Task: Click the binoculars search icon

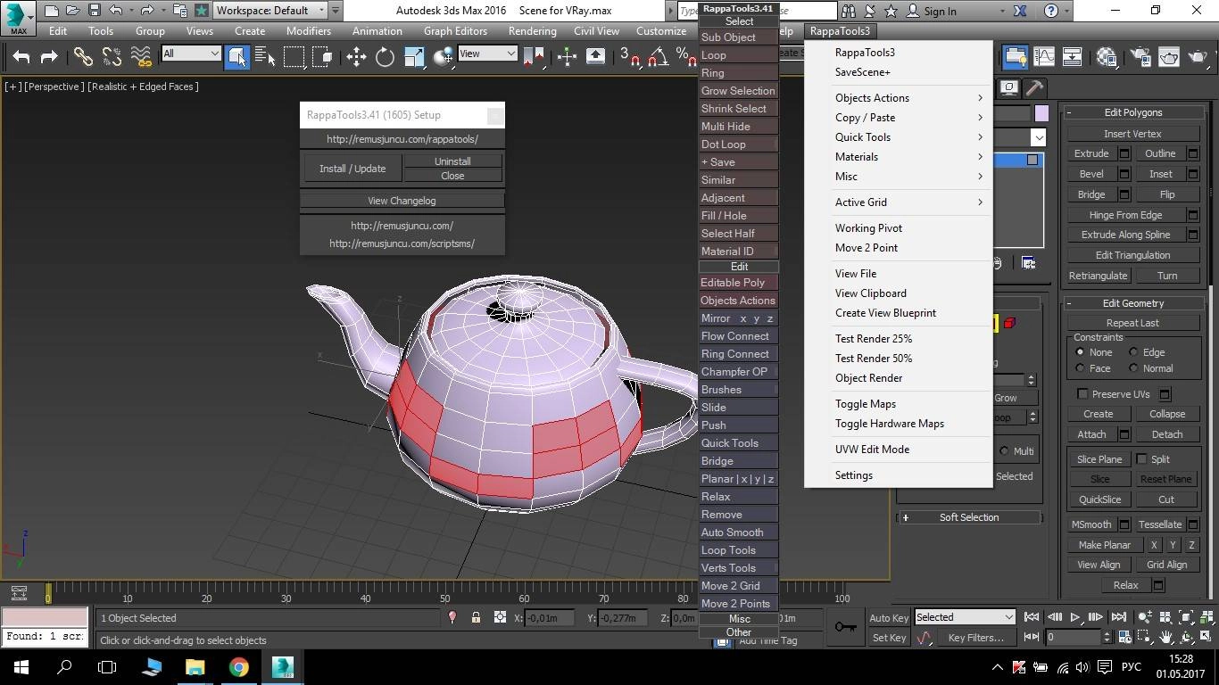Action: coord(848,11)
